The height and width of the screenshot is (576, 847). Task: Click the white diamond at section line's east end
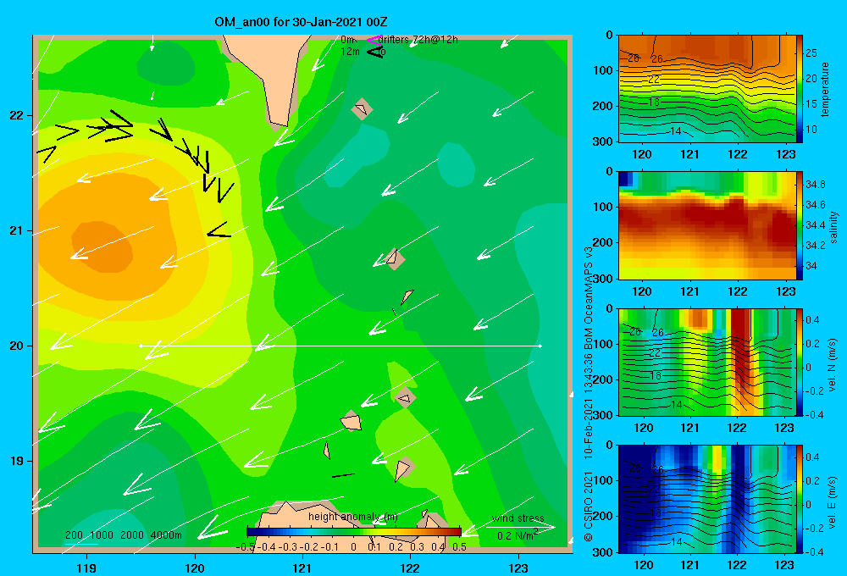coord(540,346)
